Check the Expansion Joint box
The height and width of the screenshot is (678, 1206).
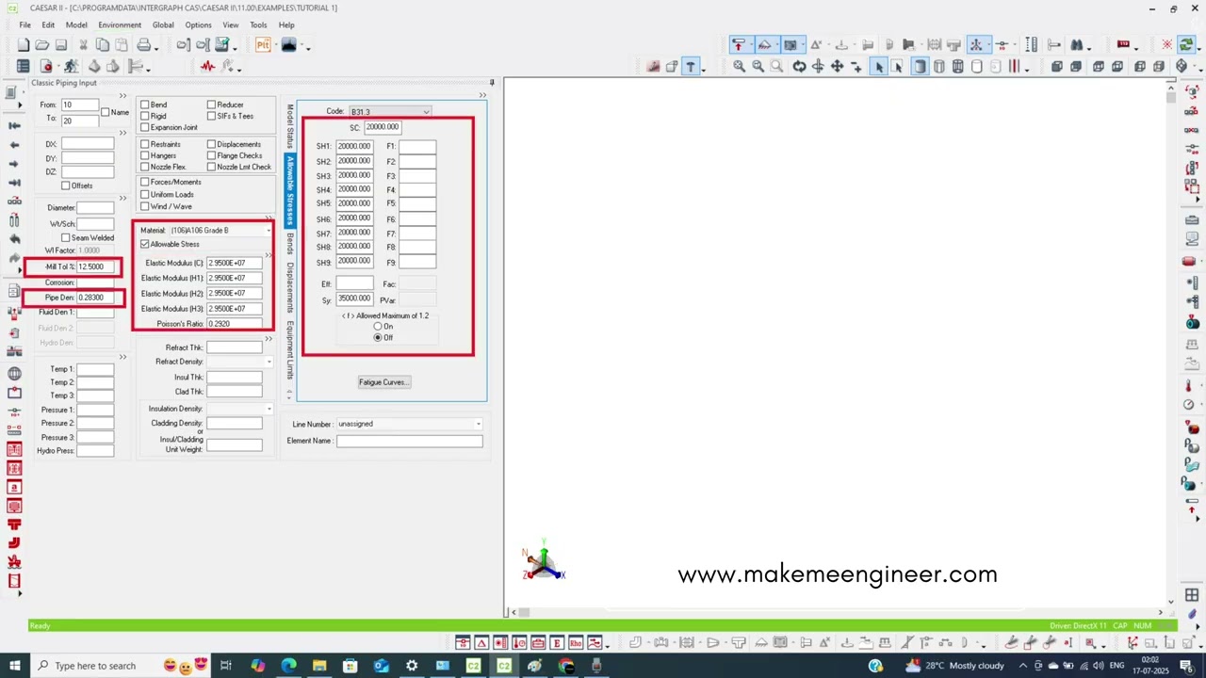[x=145, y=127]
